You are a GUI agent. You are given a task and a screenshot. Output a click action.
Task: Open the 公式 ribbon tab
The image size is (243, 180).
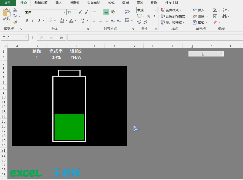pyautogui.click(x=111, y=3)
